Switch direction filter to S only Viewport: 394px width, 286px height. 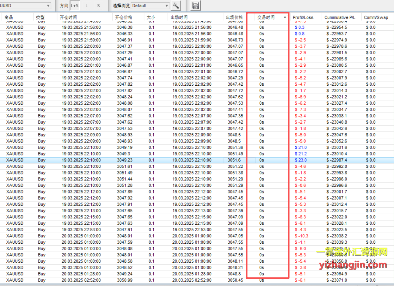coord(98,6)
